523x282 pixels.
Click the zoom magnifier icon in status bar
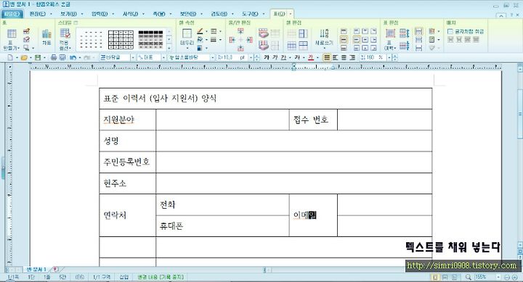tap(469, 277)
